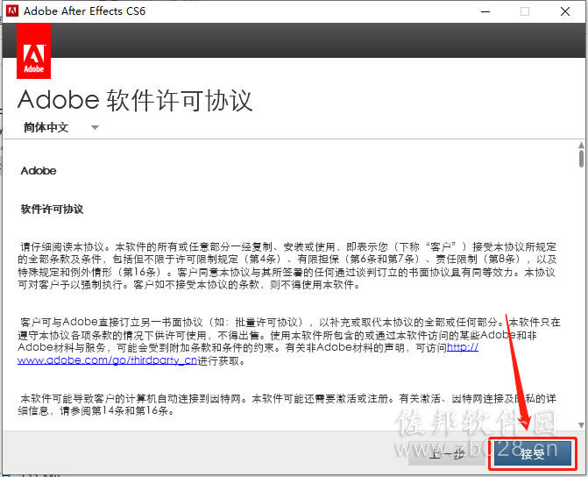This screenshot has height=477, width=588.
Task: Close the After Effects CS6 installer
Action: click(565, 11)
